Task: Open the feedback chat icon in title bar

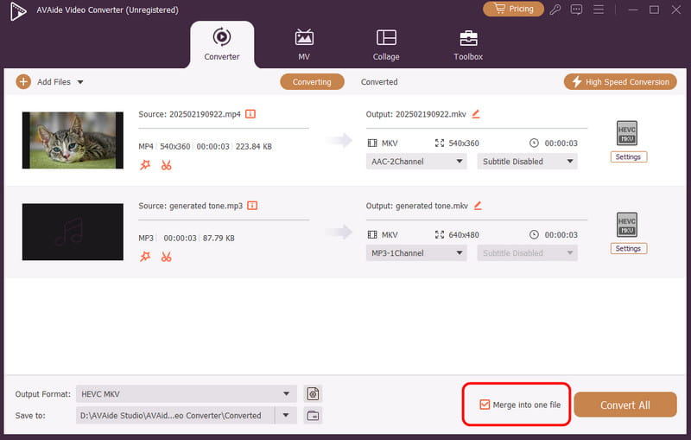Action: 576,10
